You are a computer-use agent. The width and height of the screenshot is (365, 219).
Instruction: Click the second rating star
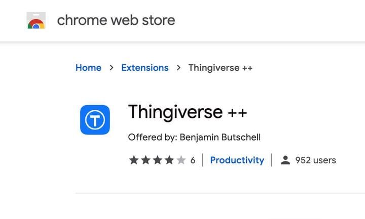[145, 160]
